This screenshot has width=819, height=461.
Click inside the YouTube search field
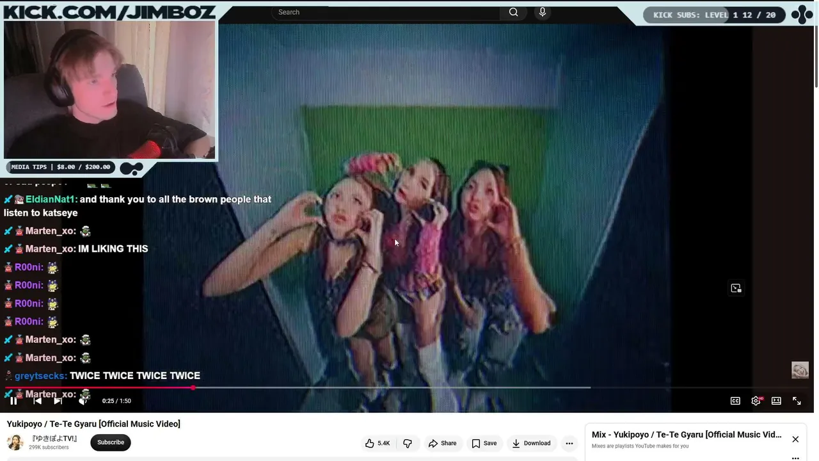pyautogui.click(x=386, y=12)
